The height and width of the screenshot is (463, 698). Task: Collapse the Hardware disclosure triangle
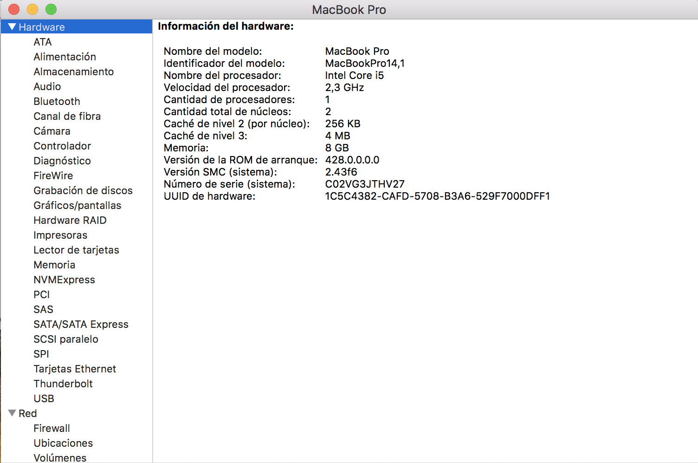coord(12,27)
